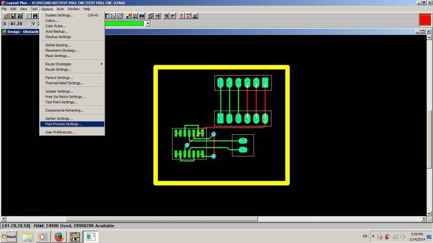Image resolution: width=433 pixels, height=243 pixels.
Task: Click the grayed delete X icon
Action: pyautogui.click(x=28, y=16)
